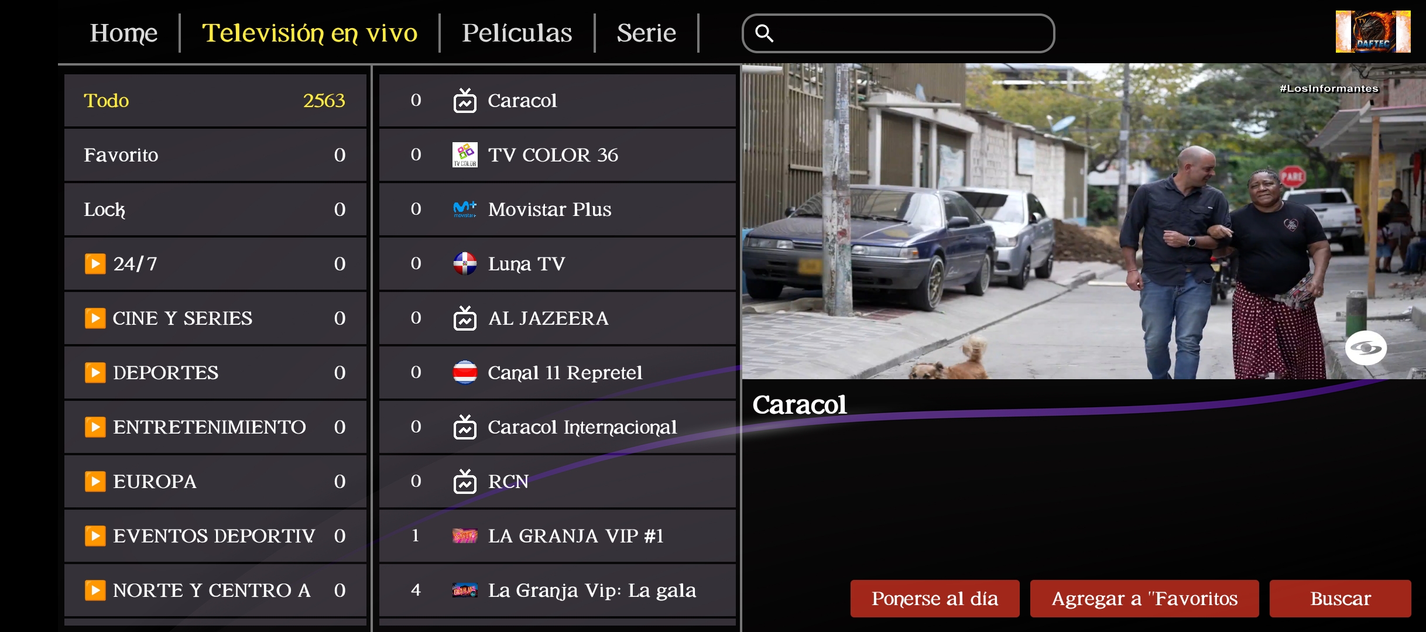Screen dimensions: 1426x632
Task: Focus the search input field
Action: click(x=899, y=33)
